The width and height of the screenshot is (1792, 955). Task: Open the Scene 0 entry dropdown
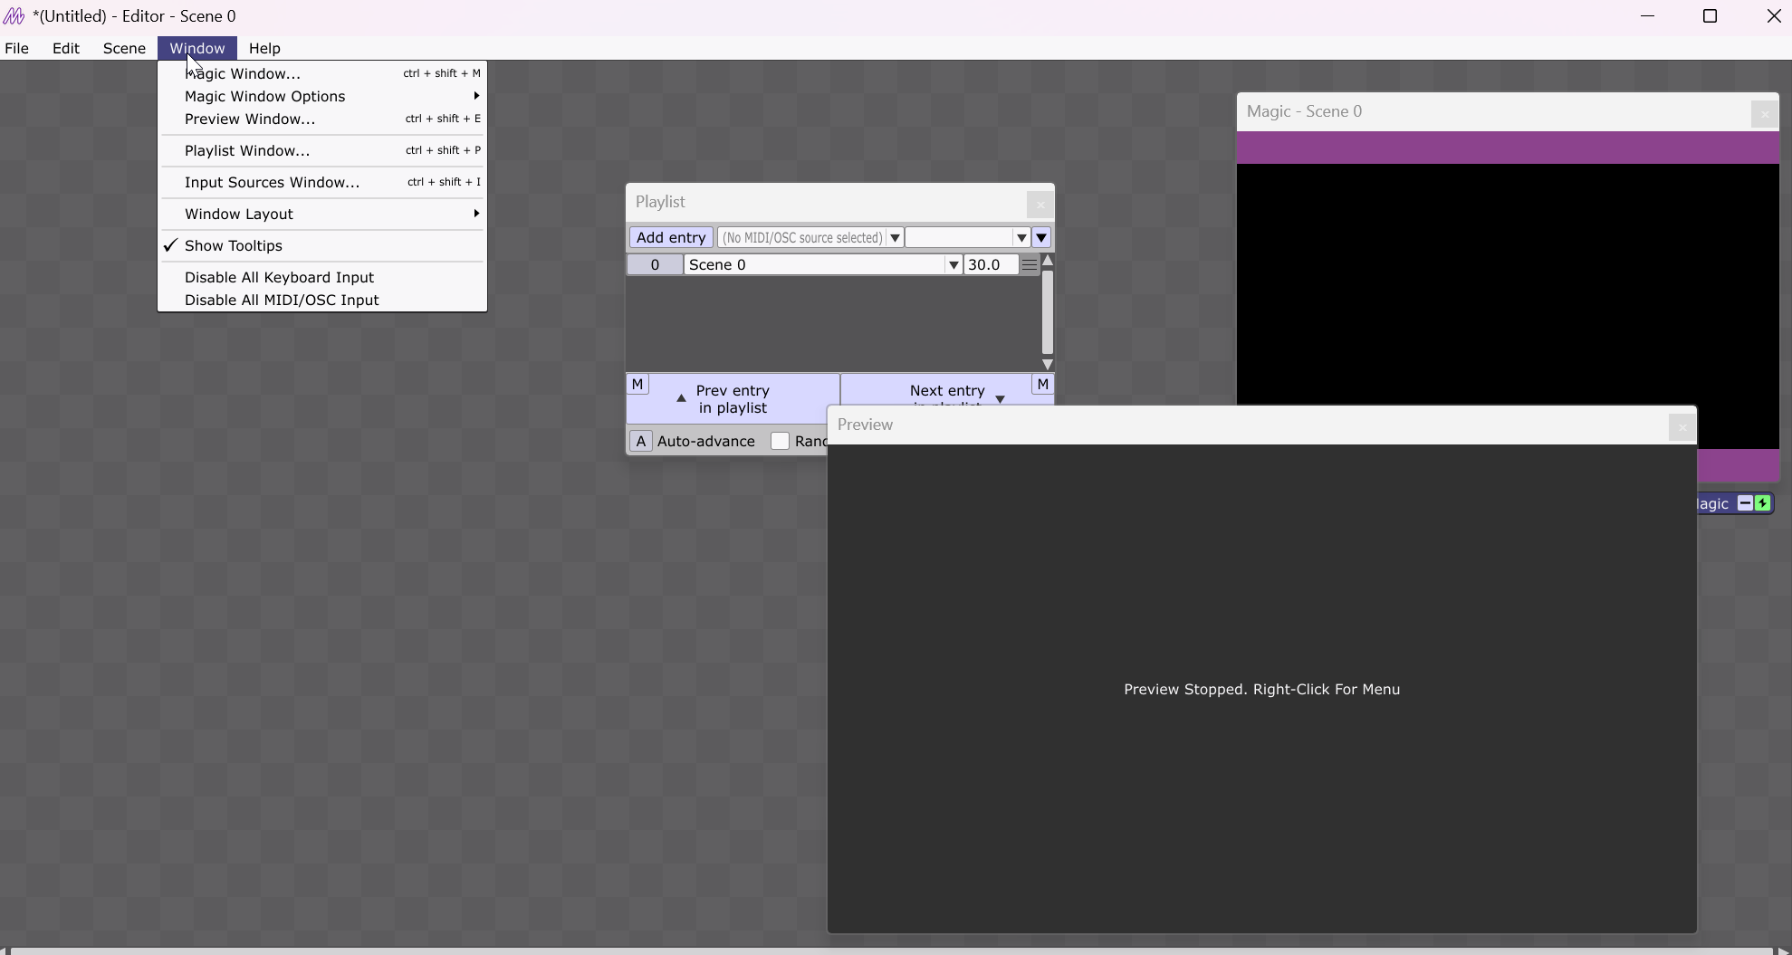click(x=953, y=264)
